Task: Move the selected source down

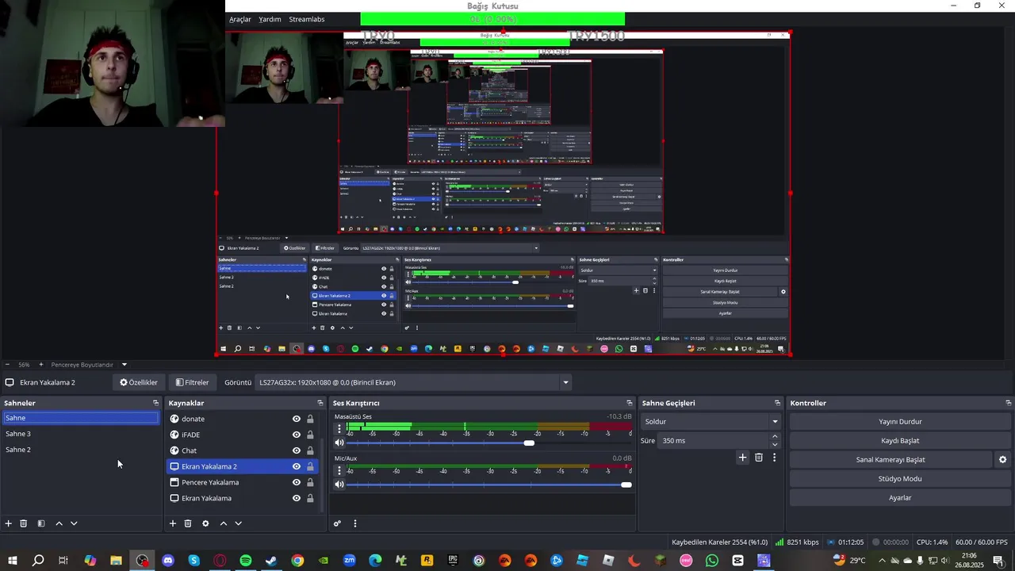Action: coord(238,523)
